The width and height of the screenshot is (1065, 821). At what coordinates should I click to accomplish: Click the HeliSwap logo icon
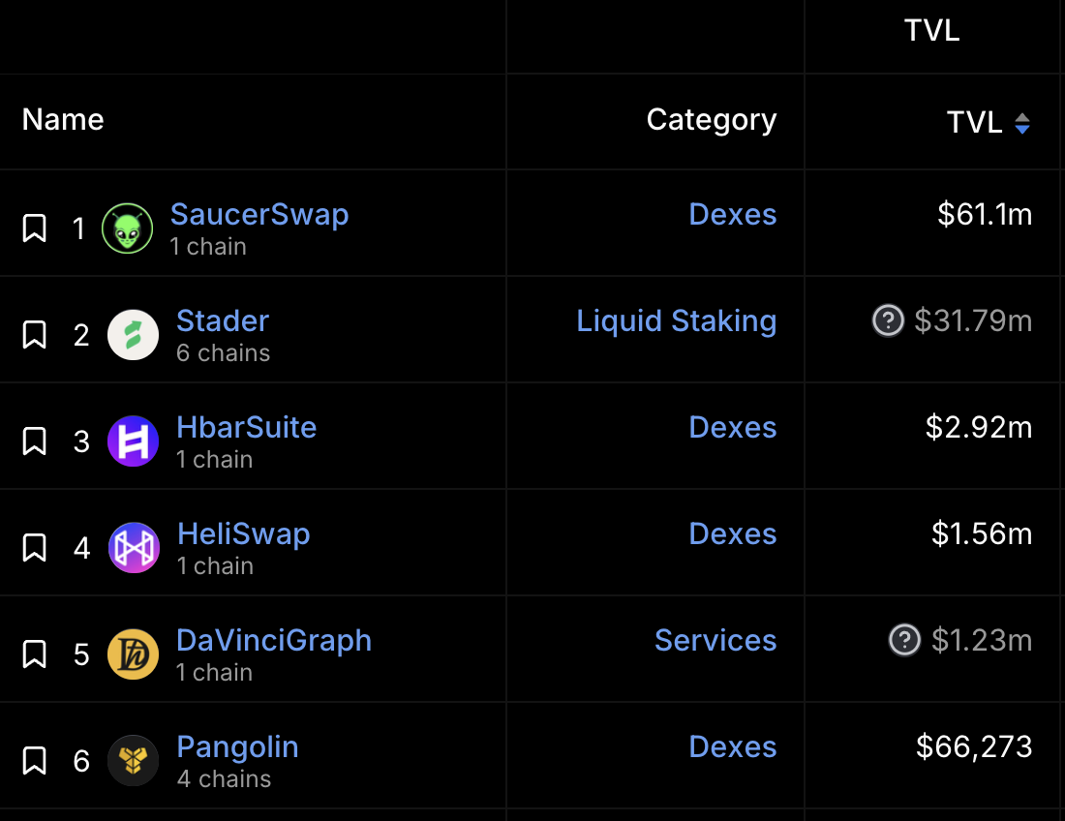[134, 548]
